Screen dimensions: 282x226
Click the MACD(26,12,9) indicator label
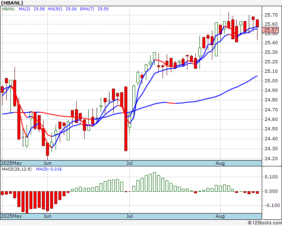coord(17,169)
